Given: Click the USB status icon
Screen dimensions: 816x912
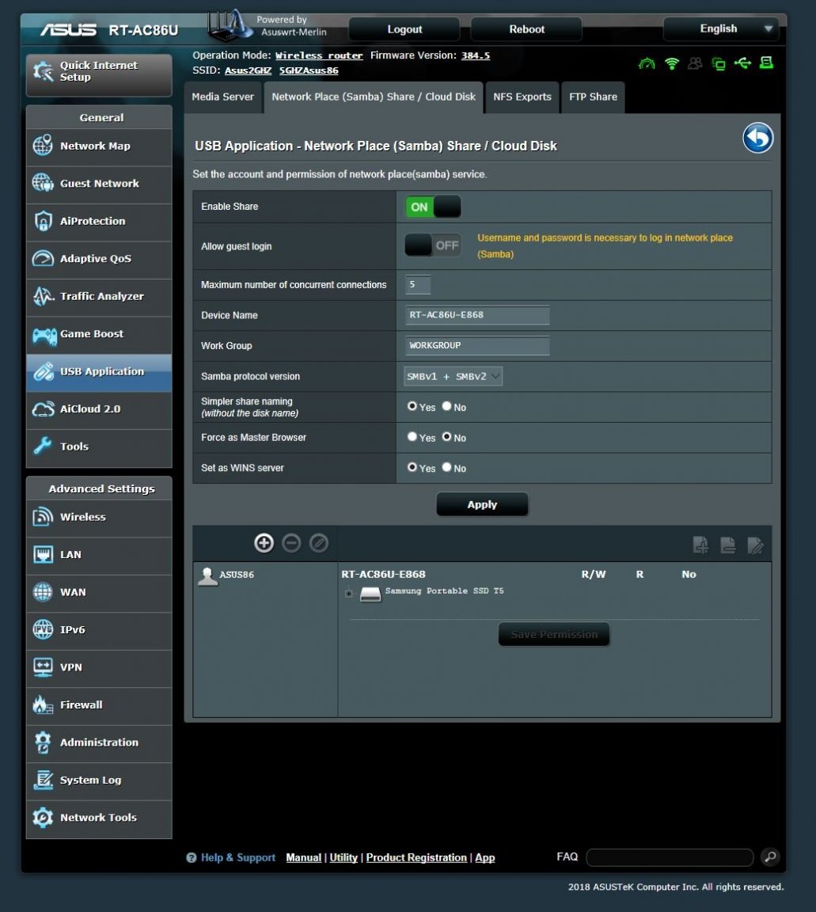Looking at the screenshot, I should pyautogui.click(x=742, y=63).
